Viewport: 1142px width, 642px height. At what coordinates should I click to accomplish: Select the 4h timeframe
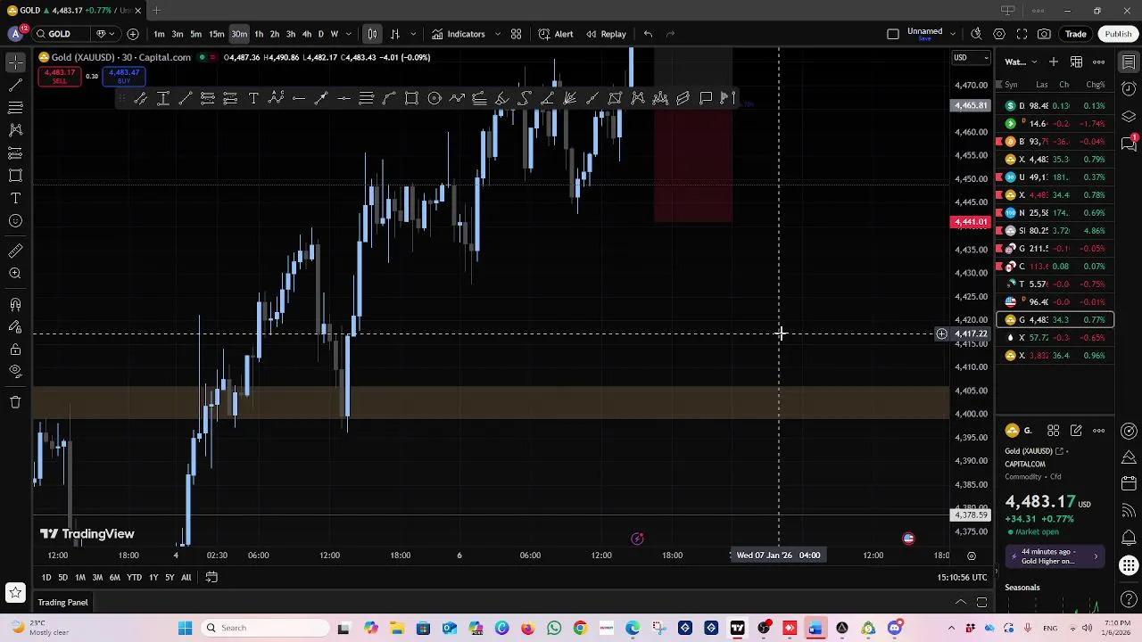[306, 34]
